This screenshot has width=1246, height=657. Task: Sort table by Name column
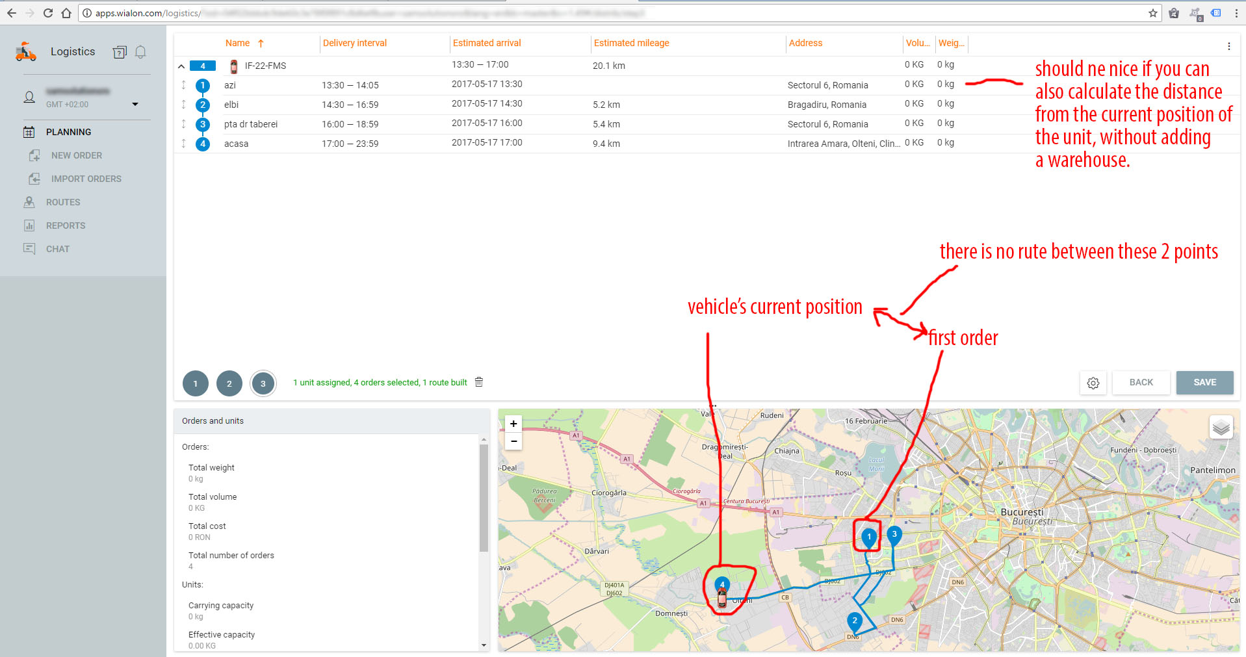(238, 44)
